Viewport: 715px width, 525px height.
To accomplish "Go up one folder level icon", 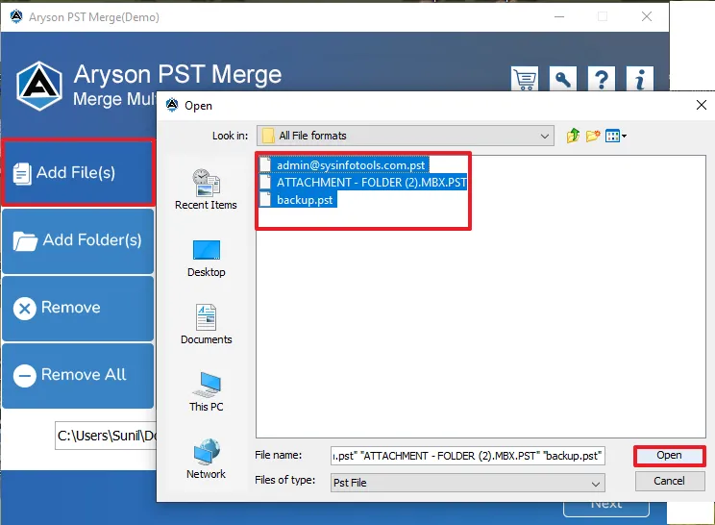I will click(573, 136).
